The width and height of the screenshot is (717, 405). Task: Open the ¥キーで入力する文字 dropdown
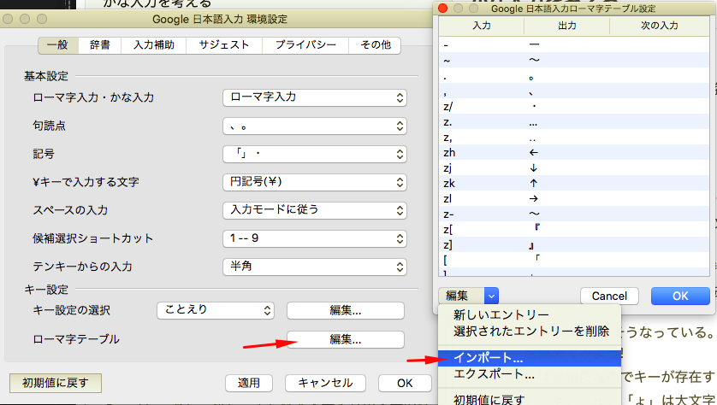pyautogui.click(x=315, y=182)
